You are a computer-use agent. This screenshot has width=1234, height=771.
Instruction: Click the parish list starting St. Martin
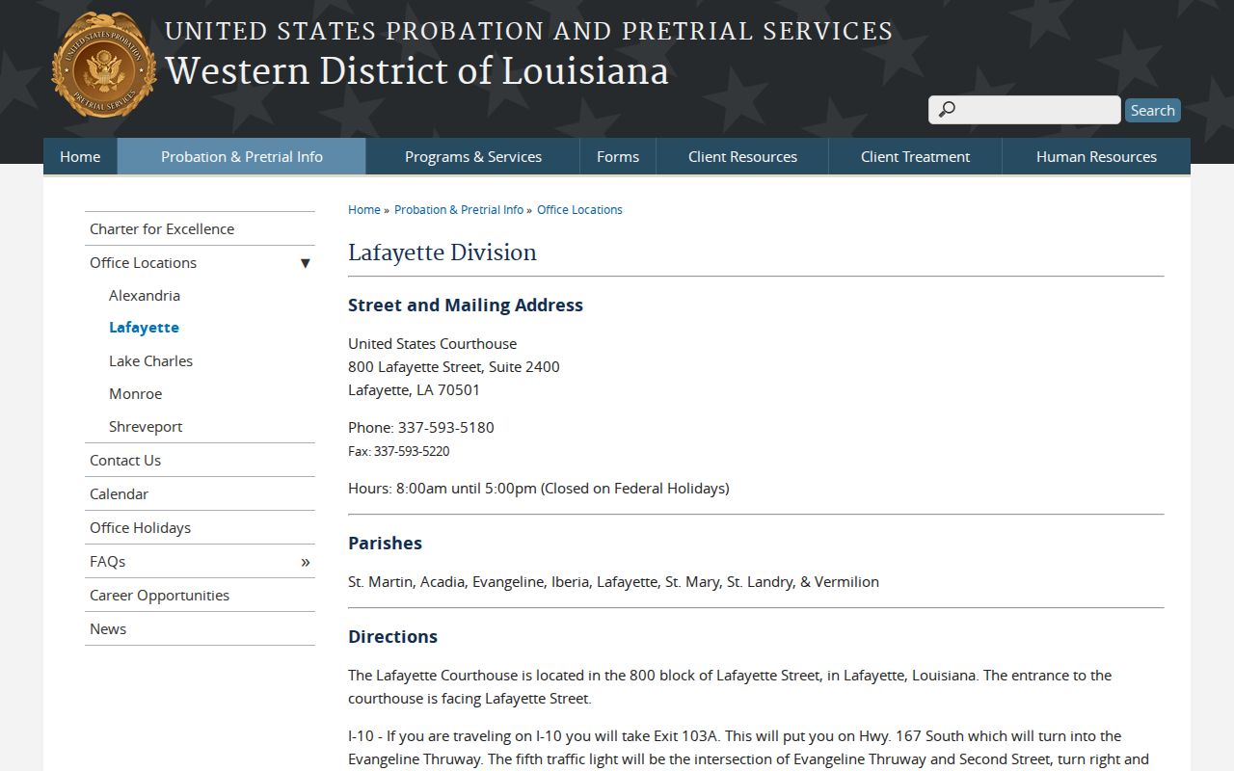[613, 582]
